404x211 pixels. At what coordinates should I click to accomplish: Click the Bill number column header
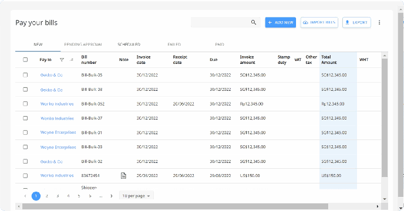click(89, 60)
